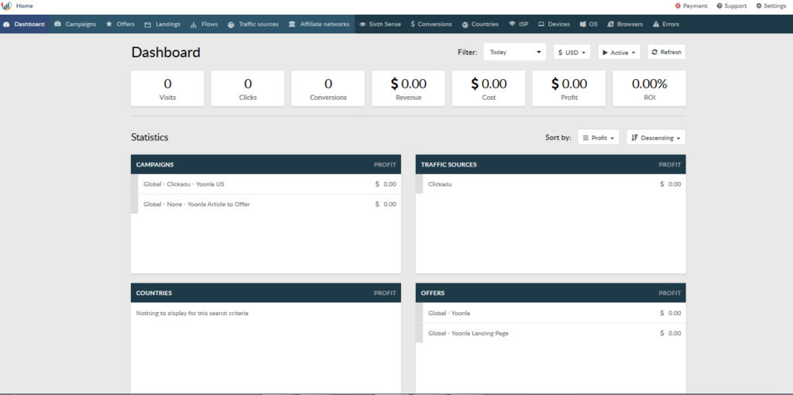The height and width of the screenshot is (395, 793).
Task: Click the Landings window icon
Action: 148,24
